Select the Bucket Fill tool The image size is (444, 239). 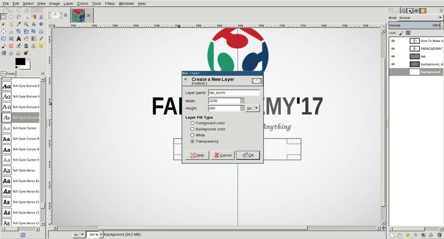[x=26, y=39]
